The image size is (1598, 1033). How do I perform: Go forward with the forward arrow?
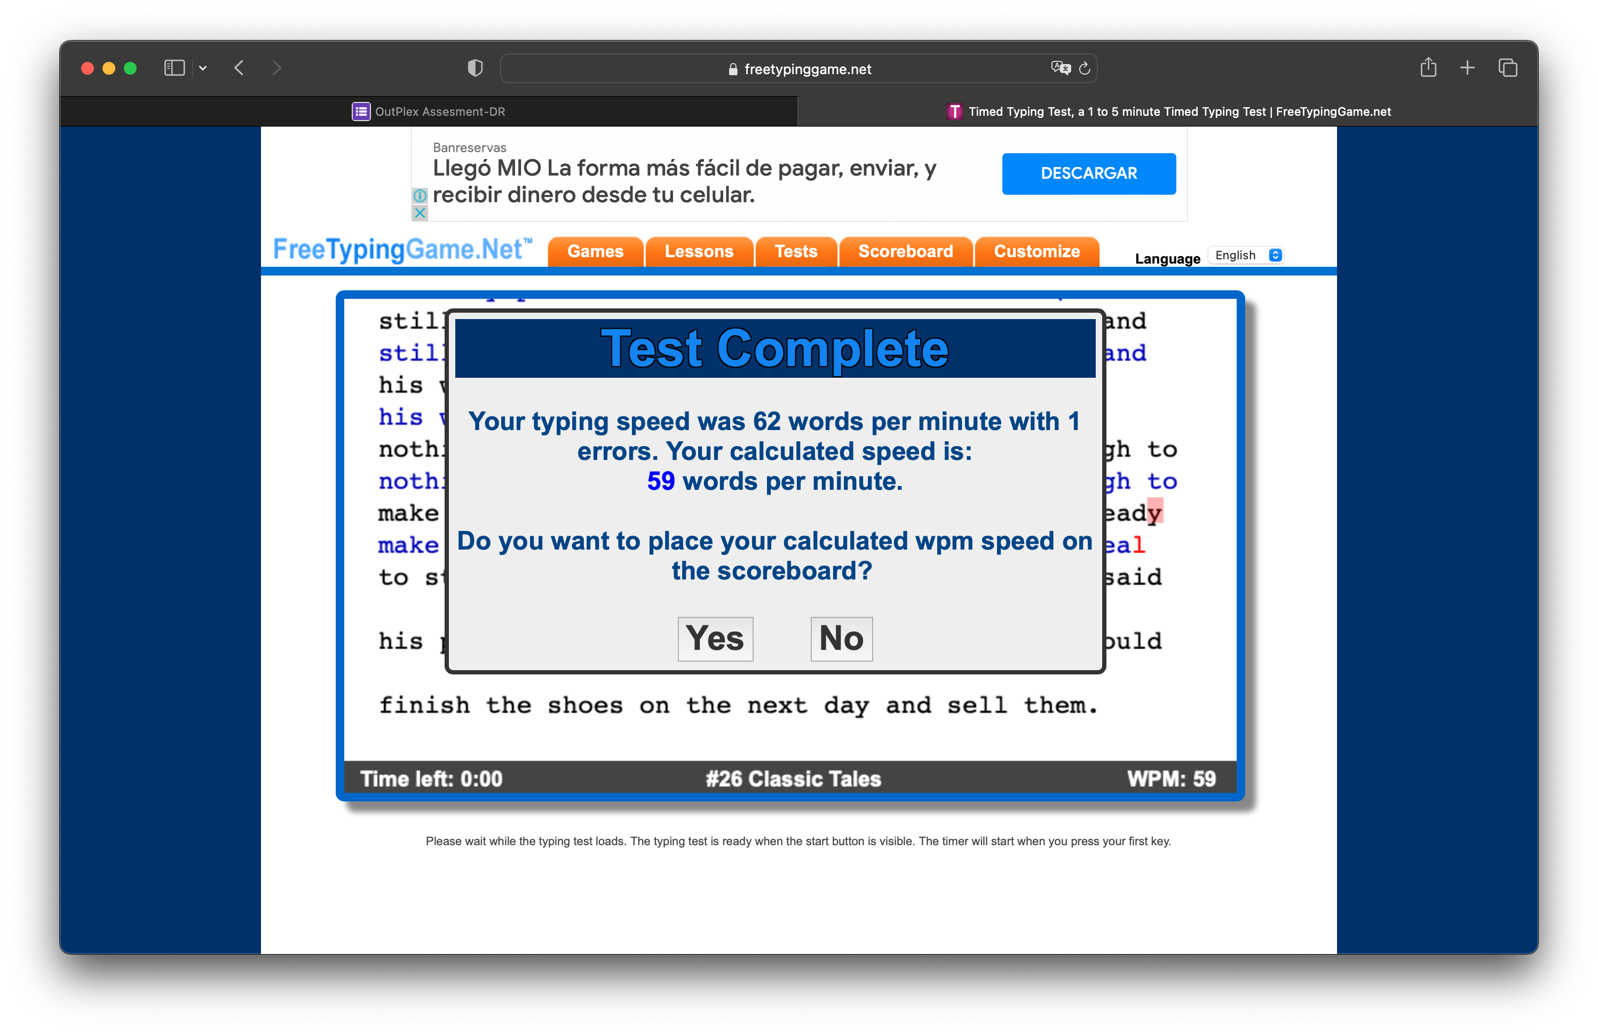tap(276, 68)
